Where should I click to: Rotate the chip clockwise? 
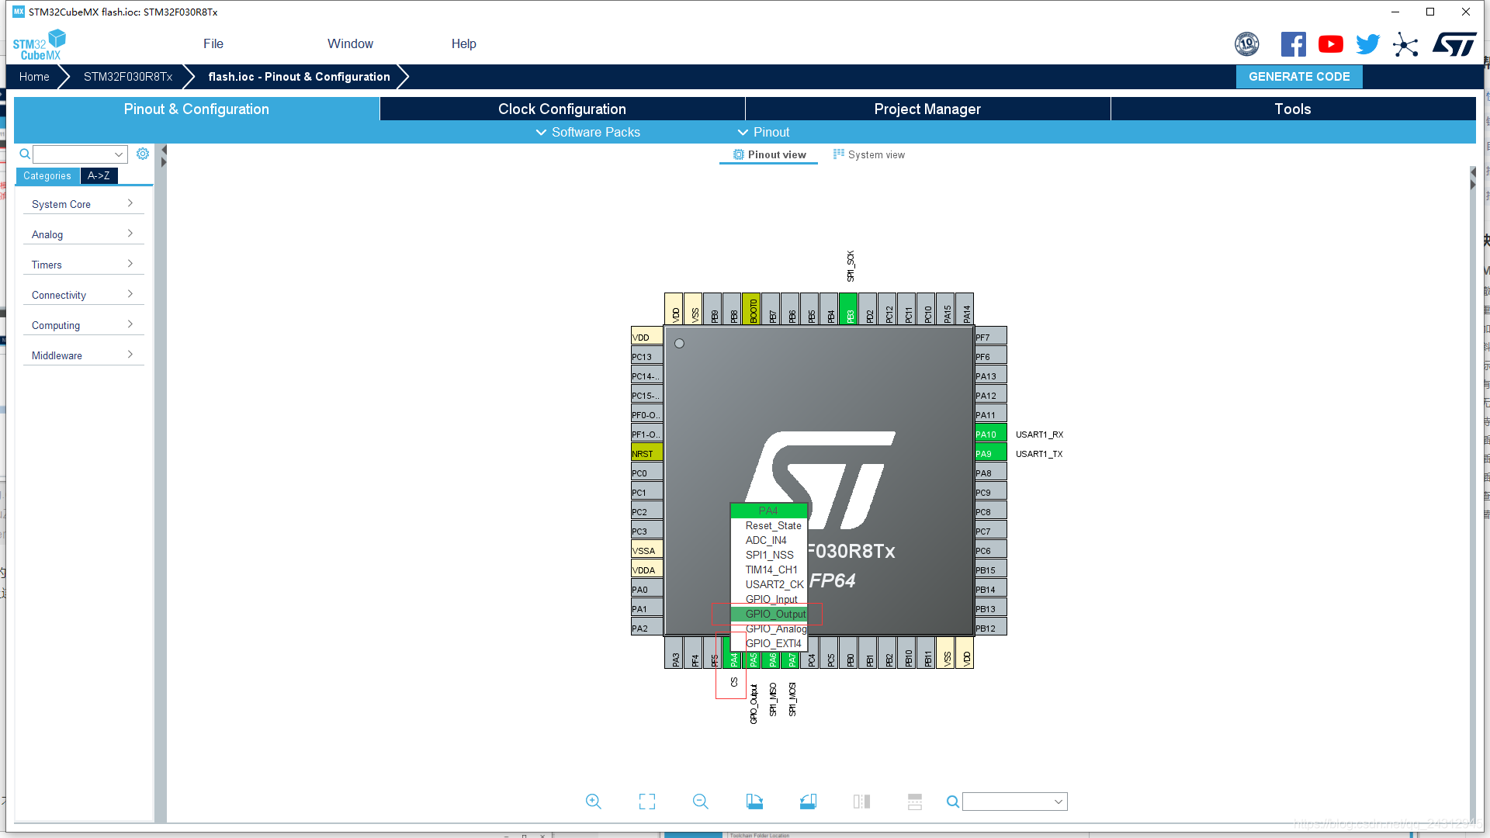(x=754, y=802)
